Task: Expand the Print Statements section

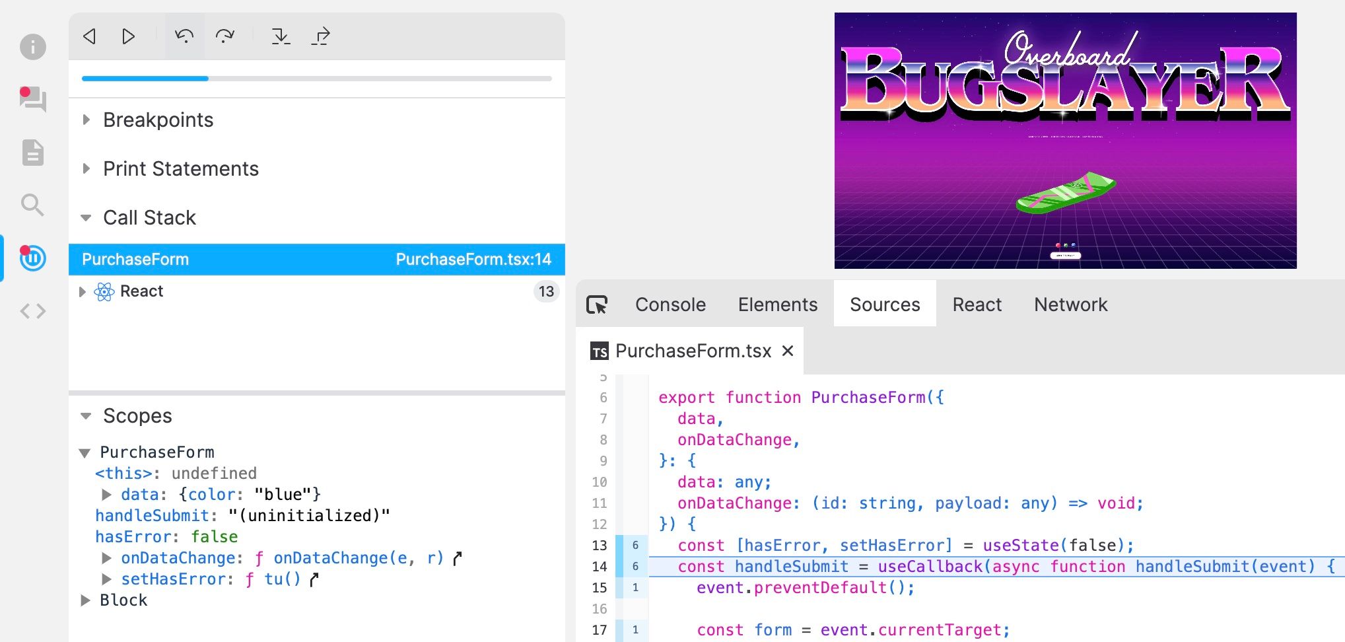Action: pos(86,168)
